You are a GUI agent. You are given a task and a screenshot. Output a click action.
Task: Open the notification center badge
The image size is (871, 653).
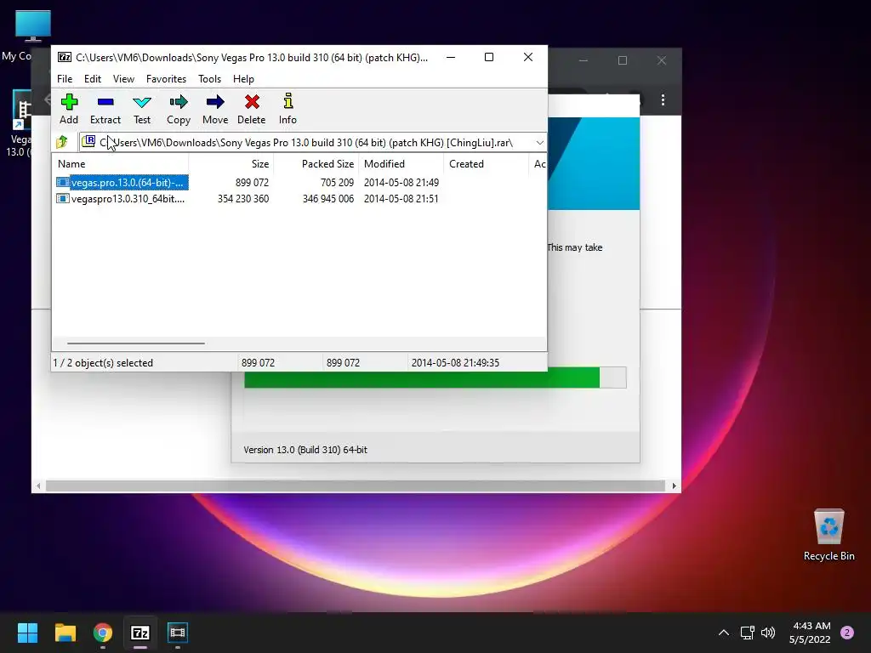point(847,633)
